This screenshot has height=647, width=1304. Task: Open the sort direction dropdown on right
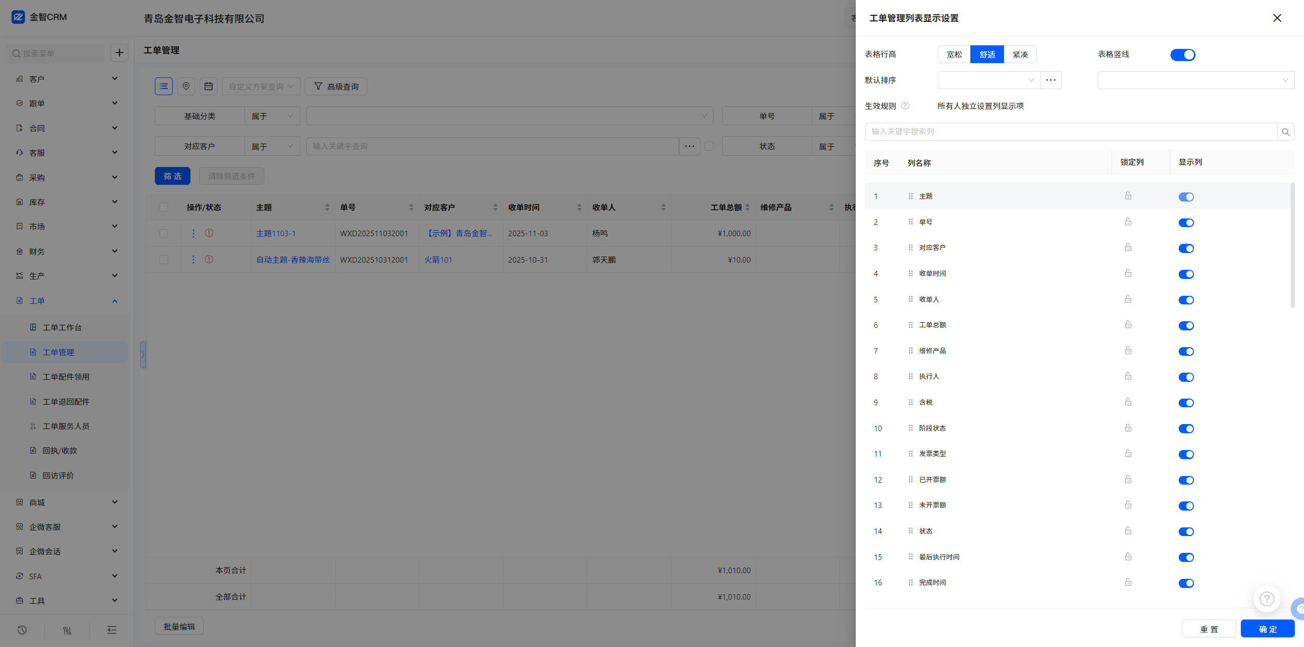(x=1196, y=80)
